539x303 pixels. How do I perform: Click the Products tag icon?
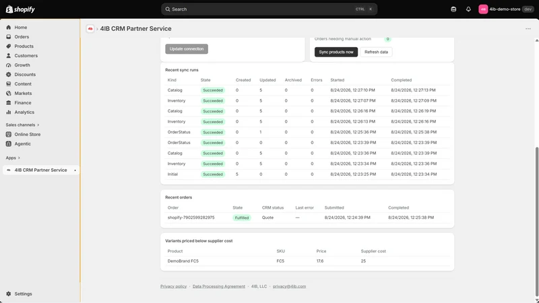coord(9,46)
